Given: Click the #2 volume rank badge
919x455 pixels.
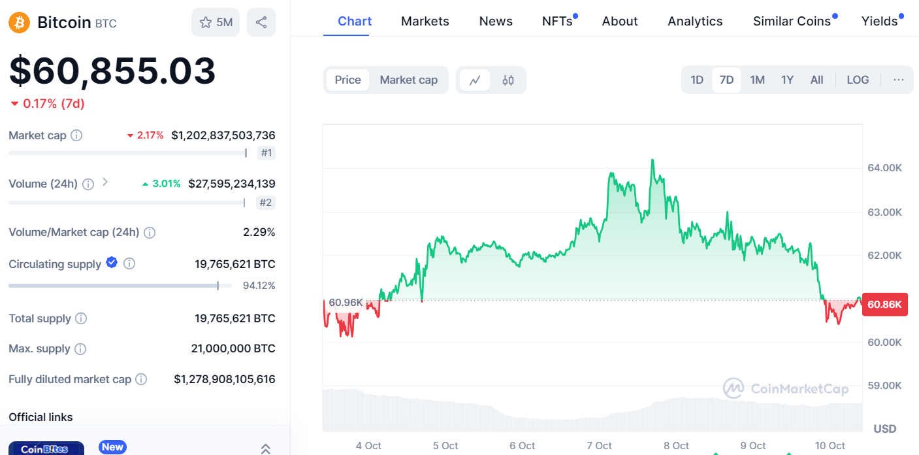Looking at the screenshot, I should pos(265,203).
